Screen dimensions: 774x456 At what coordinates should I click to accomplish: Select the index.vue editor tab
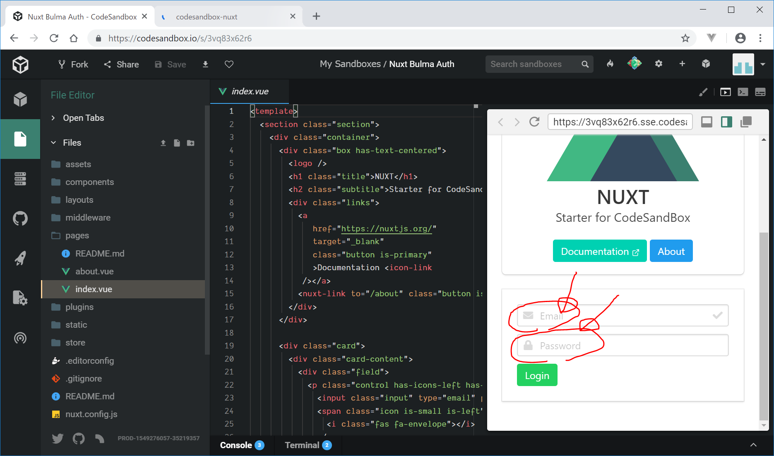pos(250,91)
